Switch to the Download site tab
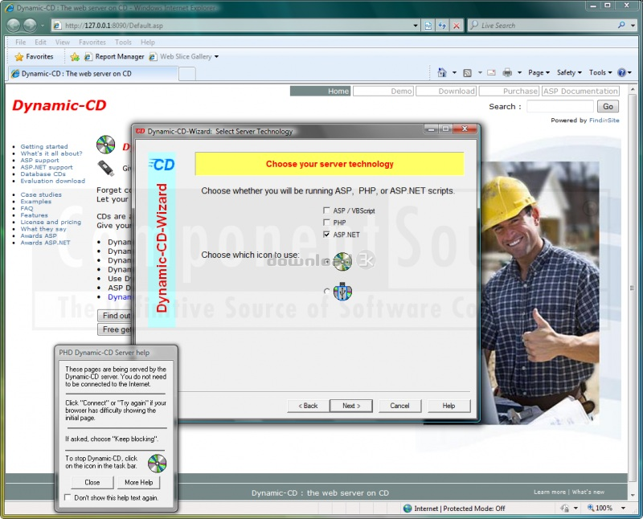643x519 pixels. (457, 92)
